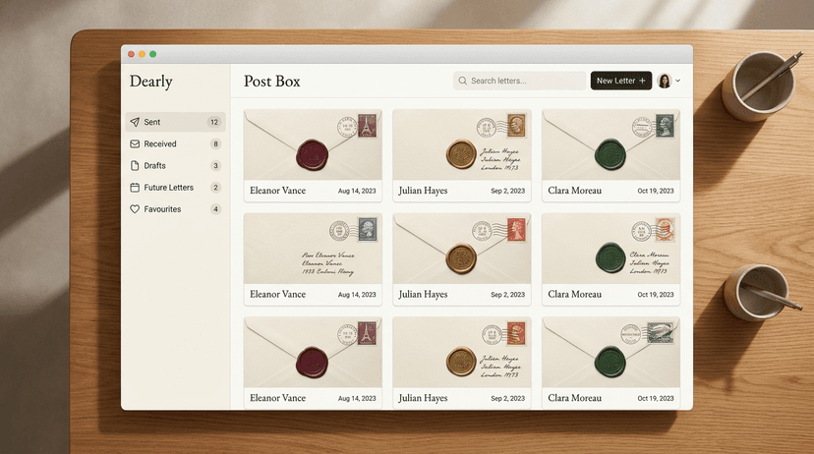
Task: Maximize the window with green button
Action: point(153,54)
